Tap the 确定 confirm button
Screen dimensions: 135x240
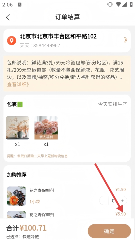click(x=109, y=231)
